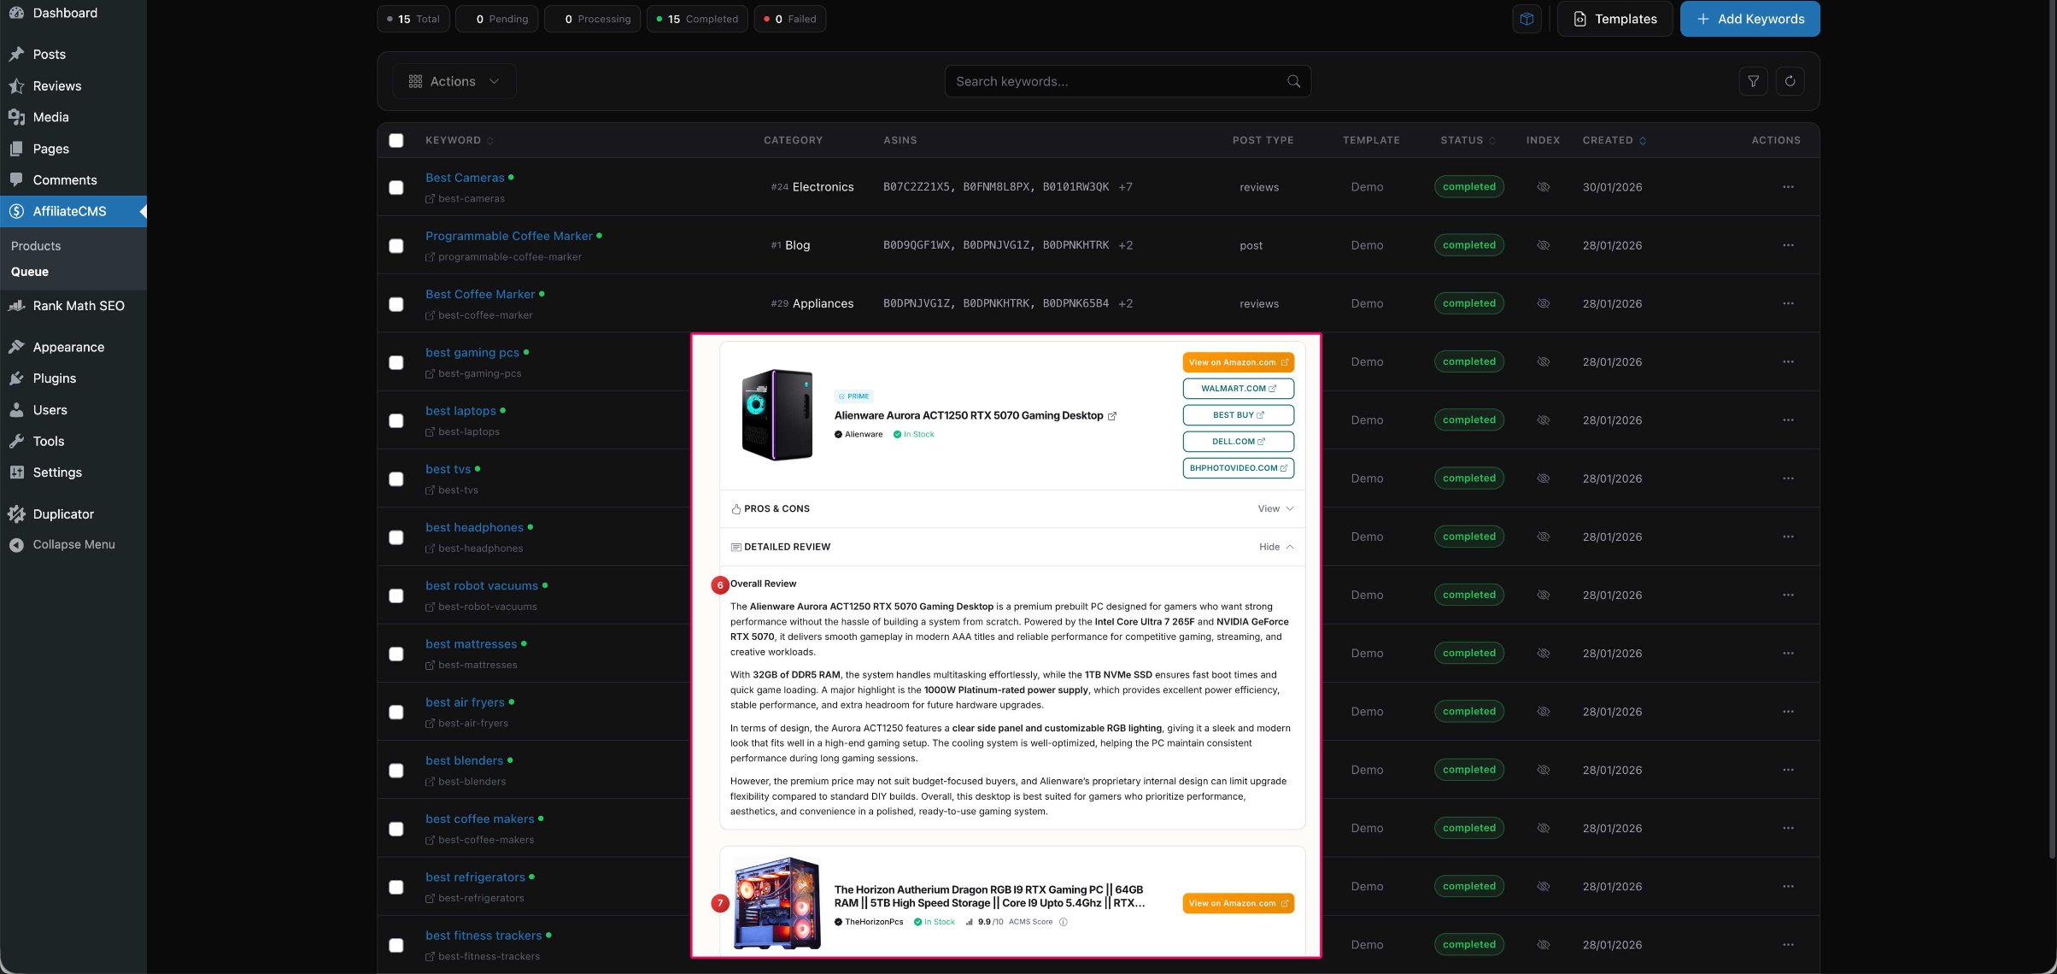Image resolution: width=2057 pixels, height=974 pixels.
Task: Click external link icon after Alienware product title
Action: point(1112,416)
